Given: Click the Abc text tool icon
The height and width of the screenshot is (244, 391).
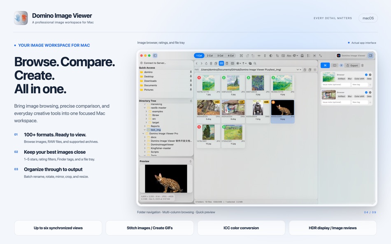Looking at the screenshot, I should (x=289, y=55).
